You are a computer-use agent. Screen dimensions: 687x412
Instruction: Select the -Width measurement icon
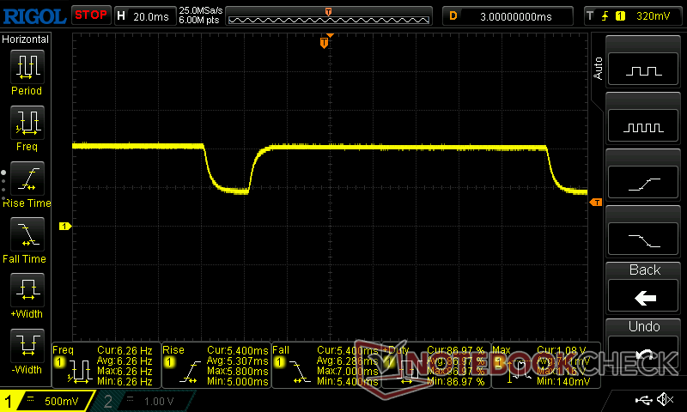(x=26, y=346)
